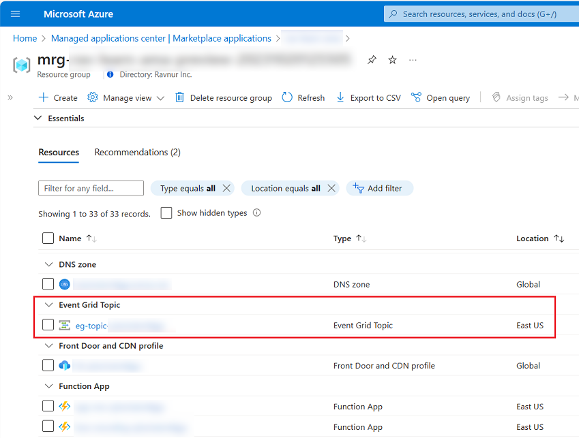The image size is (579, 438).
Task: Collapse the Event Grid Topic group
Action: [48, 305]
